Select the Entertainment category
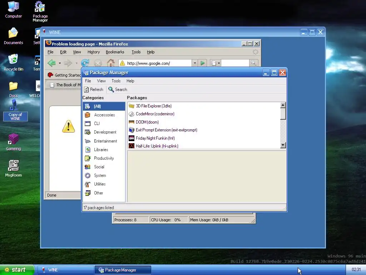The image size is (366, 275). coord(104,141)
